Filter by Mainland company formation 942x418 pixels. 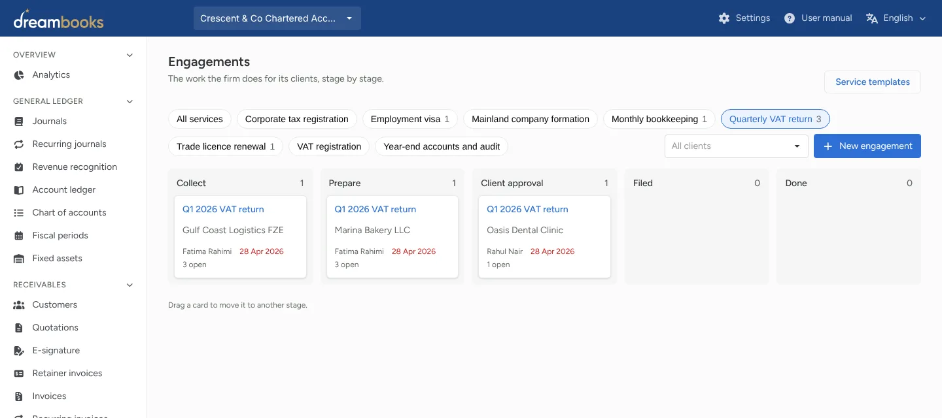[531, 119]
